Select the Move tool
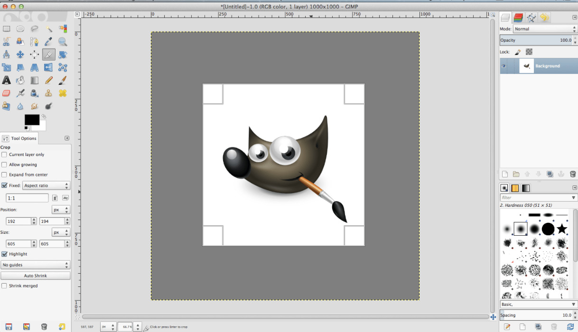 click(x=20, y=55)
